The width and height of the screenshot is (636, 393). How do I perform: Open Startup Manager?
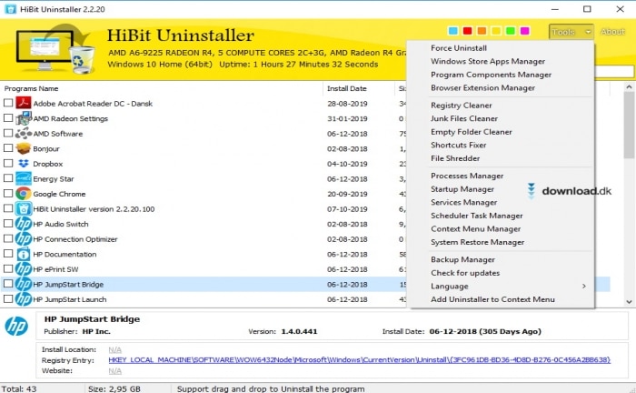(462, 189)
